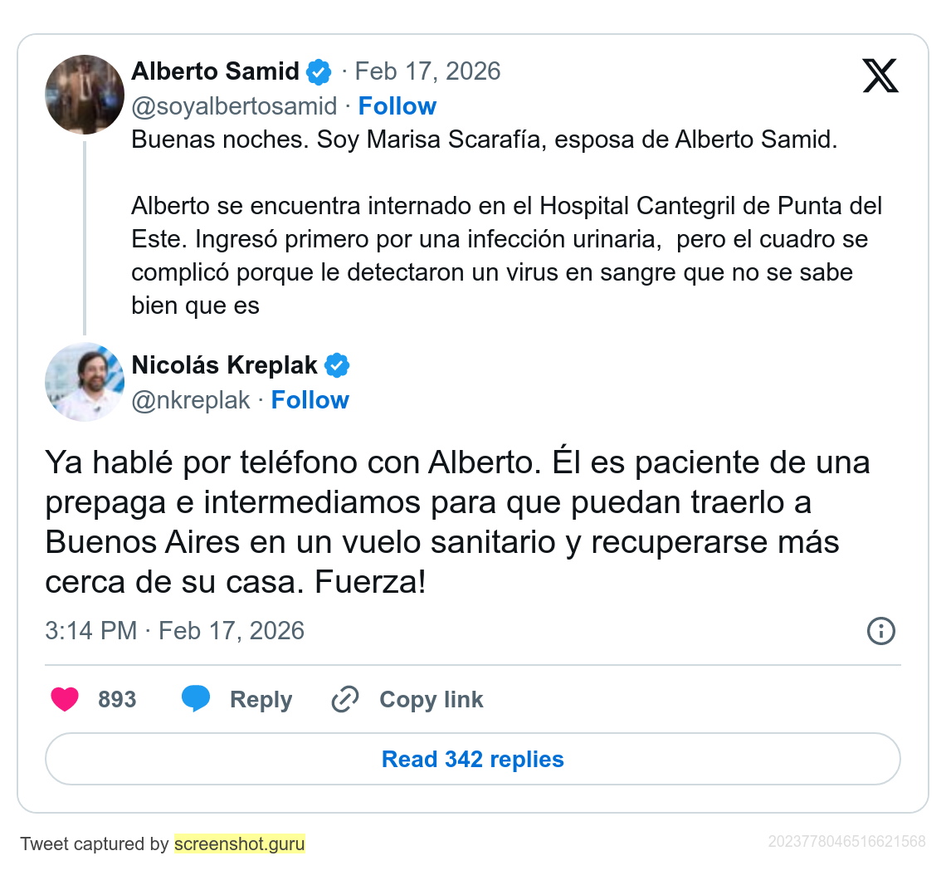Click the Copy link text
The height and width of the screenshot is (890, 946).
pos(432,700)
